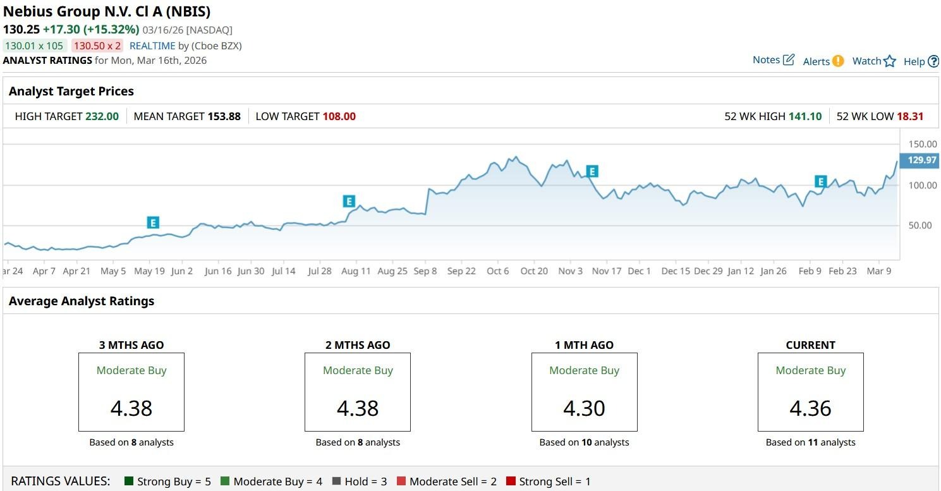Viewport: 941px width, 491px height.
Task: Click the last price 130.25
Action: 21,29
